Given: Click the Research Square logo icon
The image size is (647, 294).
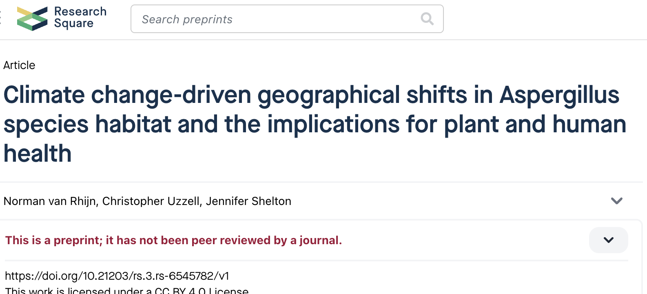Looking at the screenshot, I should point(32,19).
